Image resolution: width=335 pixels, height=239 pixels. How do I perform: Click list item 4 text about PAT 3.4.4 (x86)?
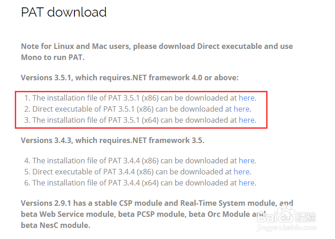(x=134, y=161)
